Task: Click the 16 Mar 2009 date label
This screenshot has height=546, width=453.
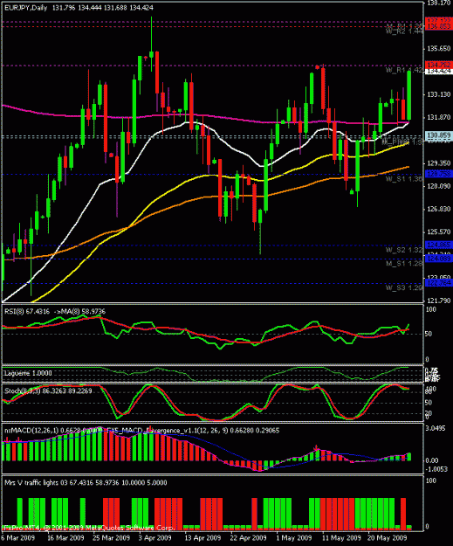Action: point(65,538)
